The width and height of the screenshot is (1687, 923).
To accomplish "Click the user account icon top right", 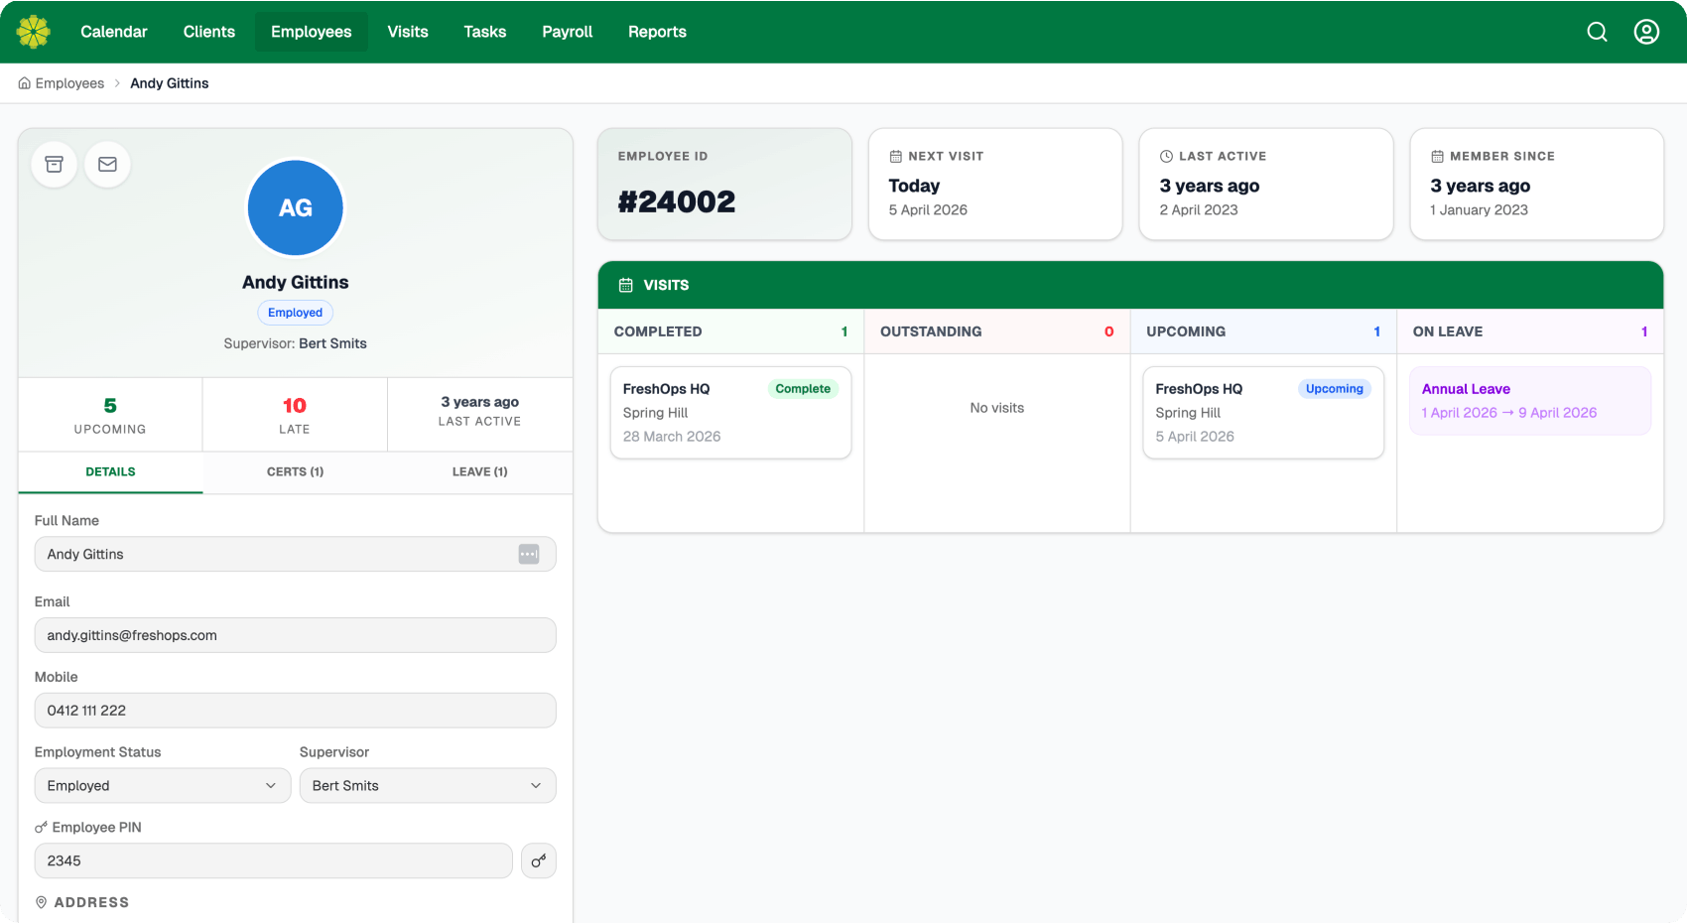I will (1646, 31).
